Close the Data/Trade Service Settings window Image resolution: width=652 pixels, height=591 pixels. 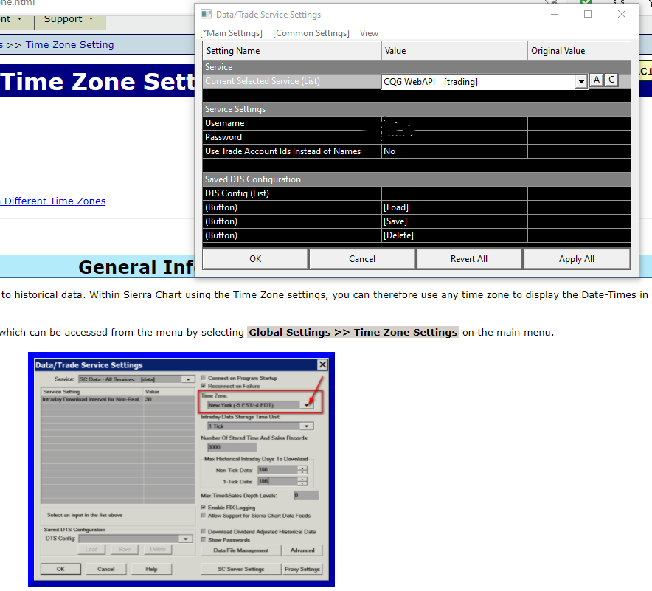pos(622,15)
